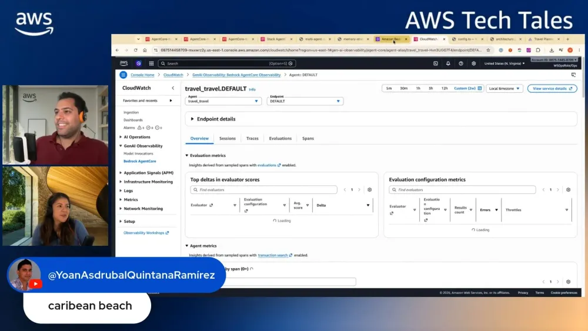
Task: Collapse the Agent metrics section
Action: (x=187, y=246)
